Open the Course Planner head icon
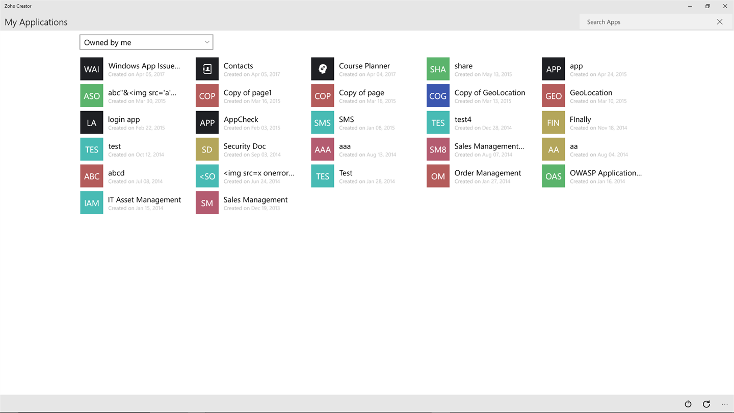The height and width of the screenshot is (413, 734). coord(323,69)
